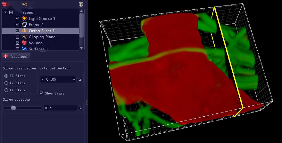Increase Extended Section value with up arrow

tap(74, 79)
